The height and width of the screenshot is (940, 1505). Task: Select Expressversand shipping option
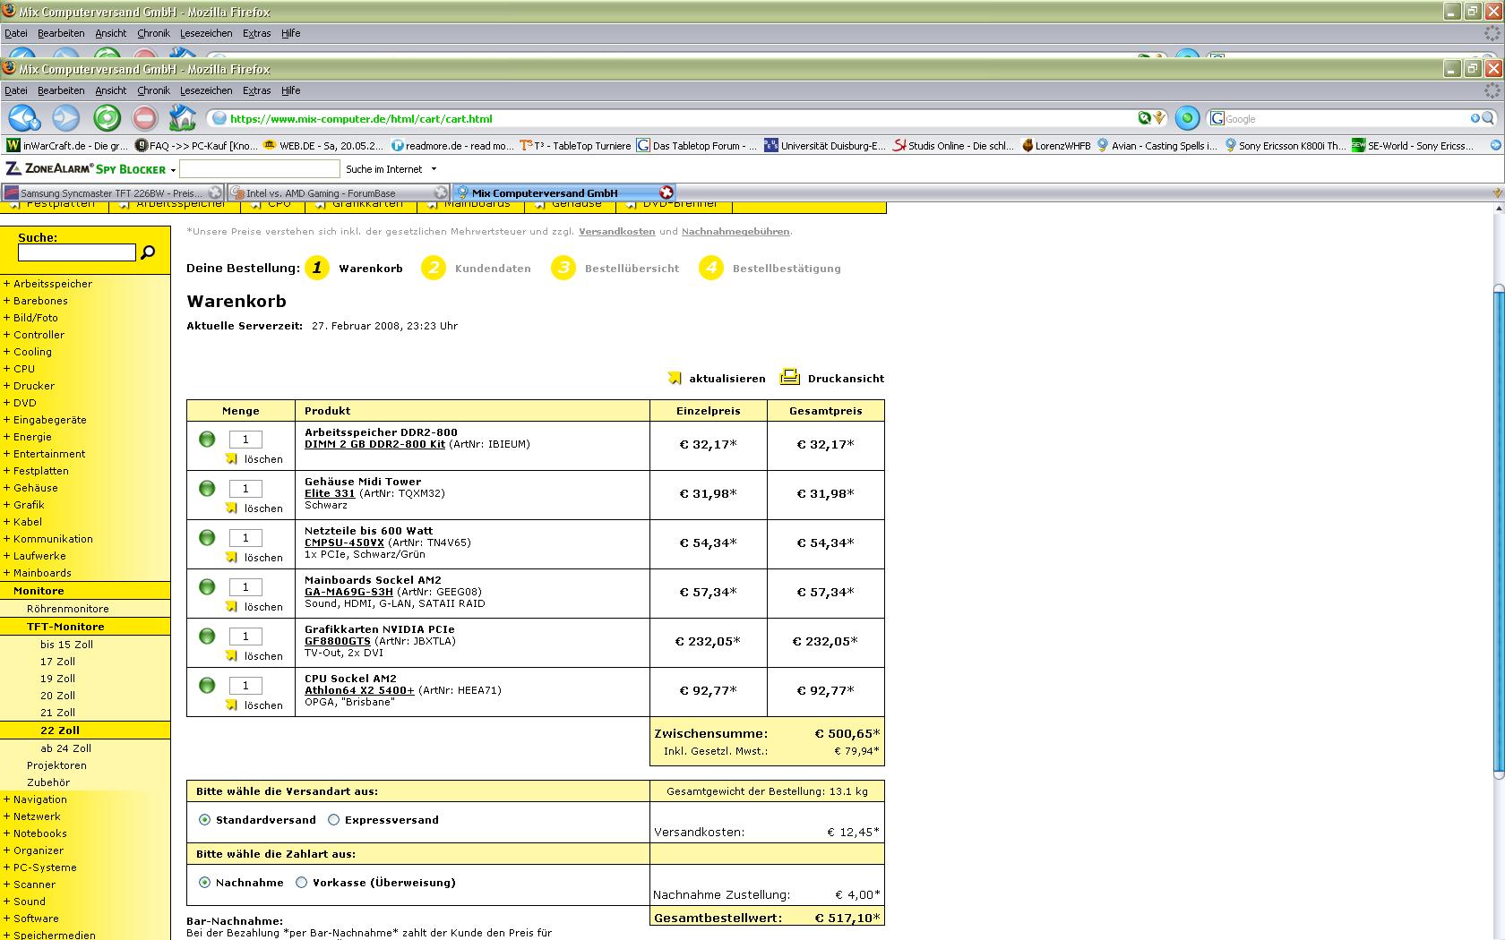(x=334, y=820)
